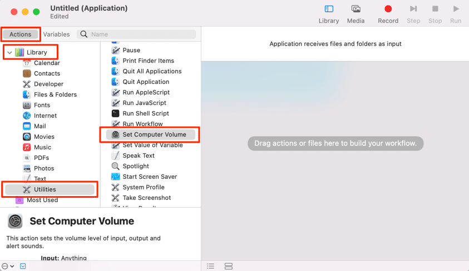
Task: Open the Media browser
Action: pyautogui.click(x=356, y=14)
